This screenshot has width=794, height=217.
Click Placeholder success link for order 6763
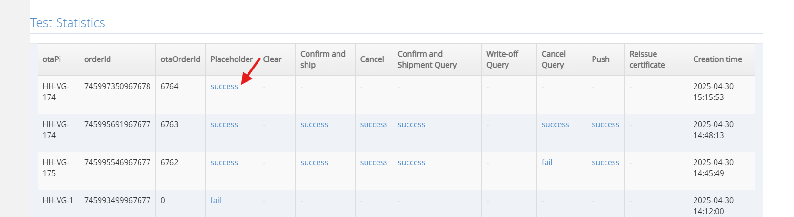(x=224, y=125)
